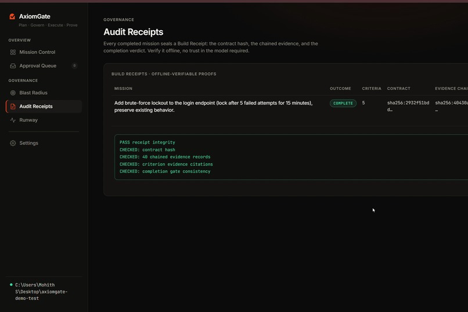Click the CRITERIA column header
Viewport: 468px width, 312px height.
tap(372, 89)
